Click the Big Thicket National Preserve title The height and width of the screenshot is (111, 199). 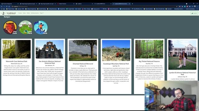(149, 61)
